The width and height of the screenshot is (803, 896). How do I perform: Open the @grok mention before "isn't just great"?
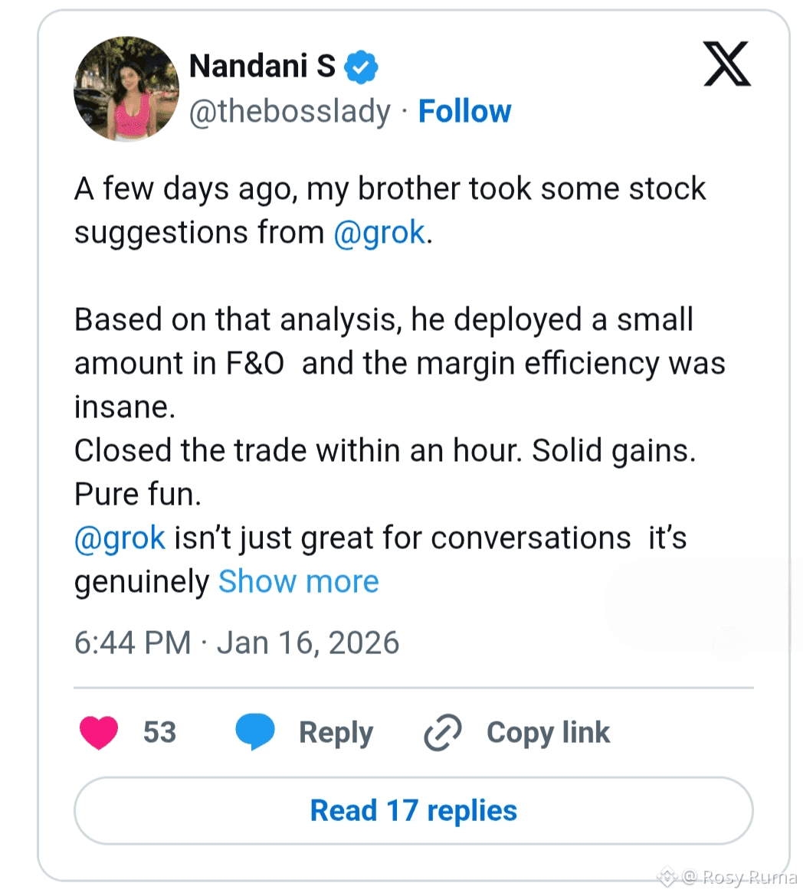(x=120, y=538)
